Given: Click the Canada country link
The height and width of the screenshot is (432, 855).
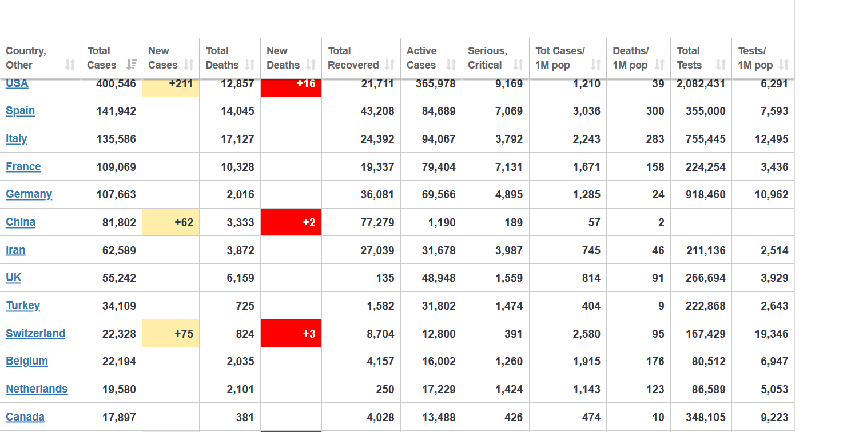Looking at the screenshot, I should [x=25, y=417].
